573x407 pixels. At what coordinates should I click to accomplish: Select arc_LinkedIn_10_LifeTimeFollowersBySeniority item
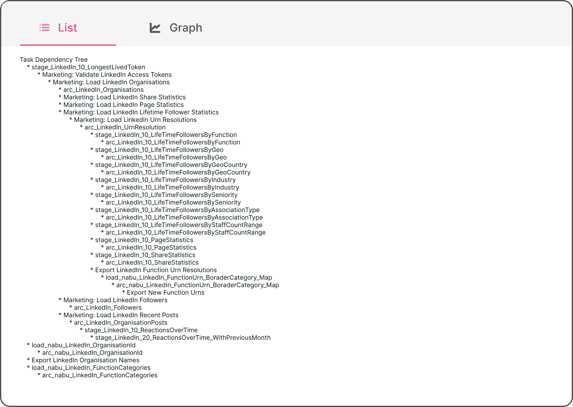[173, 202]
